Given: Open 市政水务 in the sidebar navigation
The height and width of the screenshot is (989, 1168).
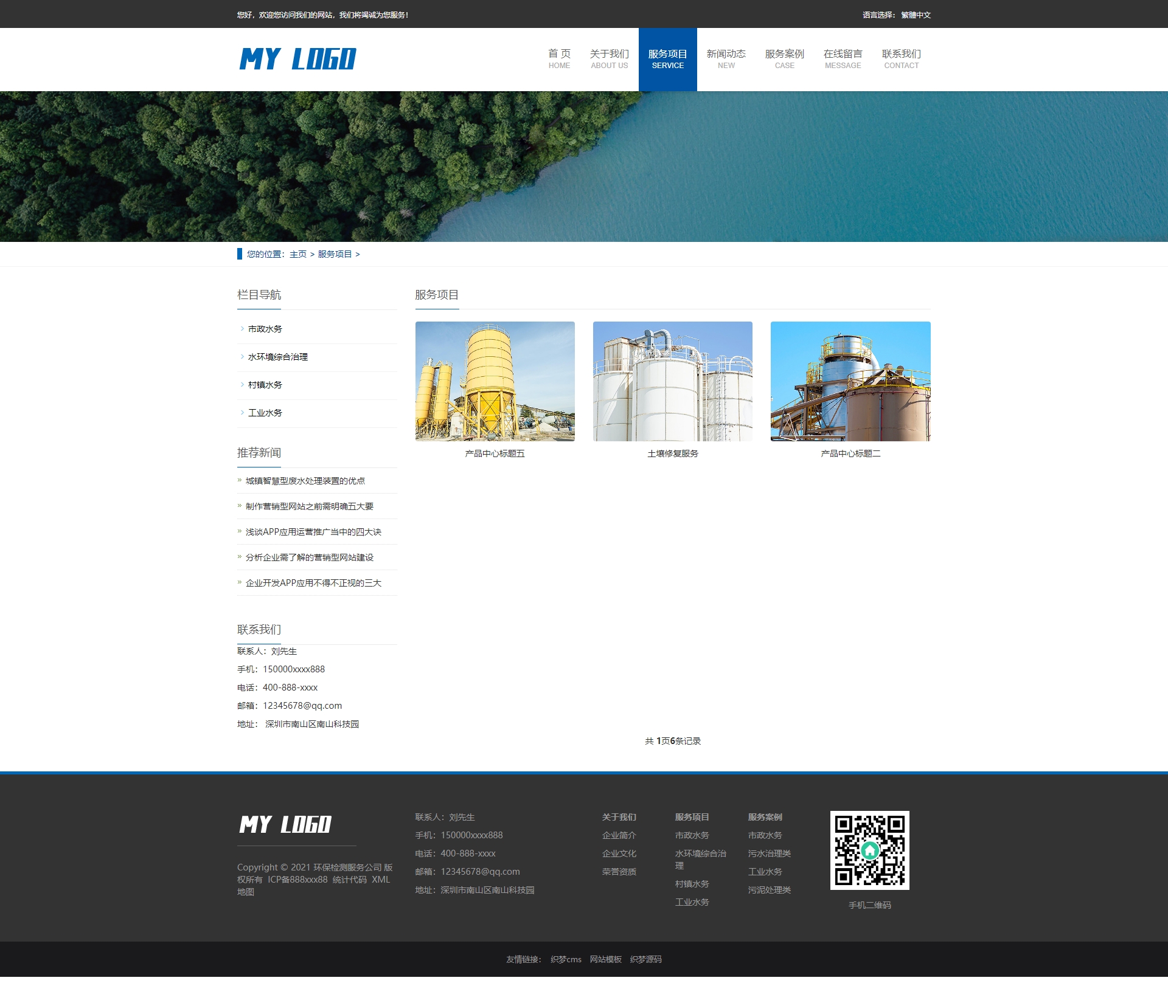Looking at the screenshot, I should tap(265, 329).
